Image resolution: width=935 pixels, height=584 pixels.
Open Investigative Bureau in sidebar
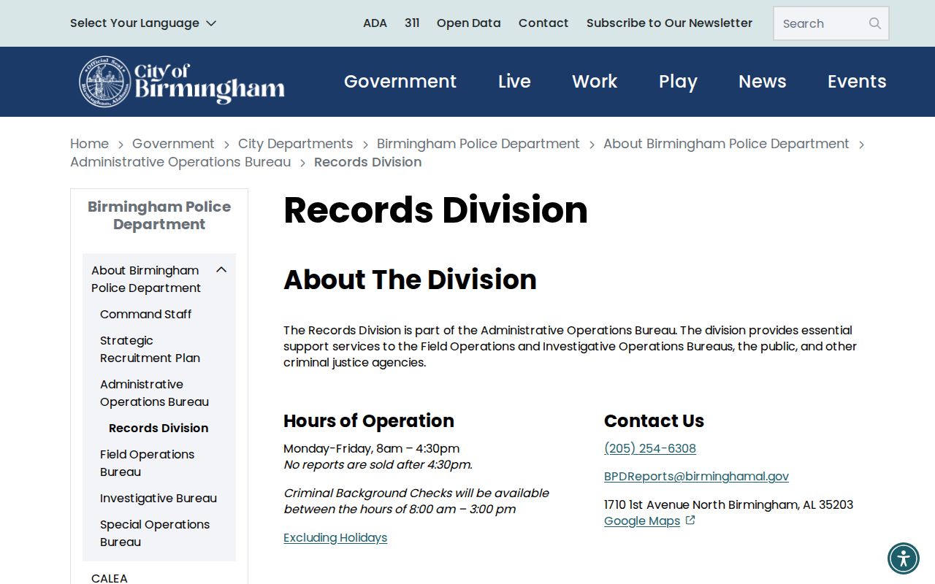pyautogui.click(x=159, y=498)
